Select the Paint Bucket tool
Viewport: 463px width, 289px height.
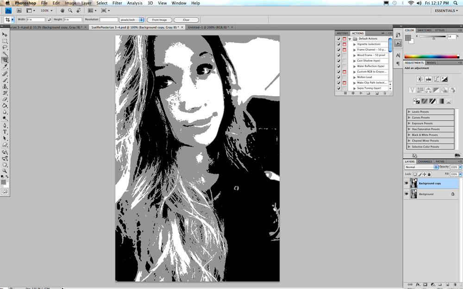click(5, 105)
